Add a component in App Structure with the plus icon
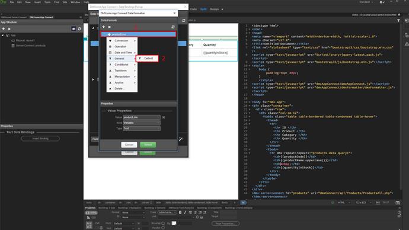The width and height of the screenshot is (409, 230). point(4,28)
